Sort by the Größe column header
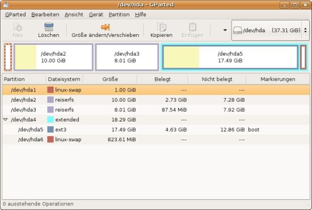 110,79
